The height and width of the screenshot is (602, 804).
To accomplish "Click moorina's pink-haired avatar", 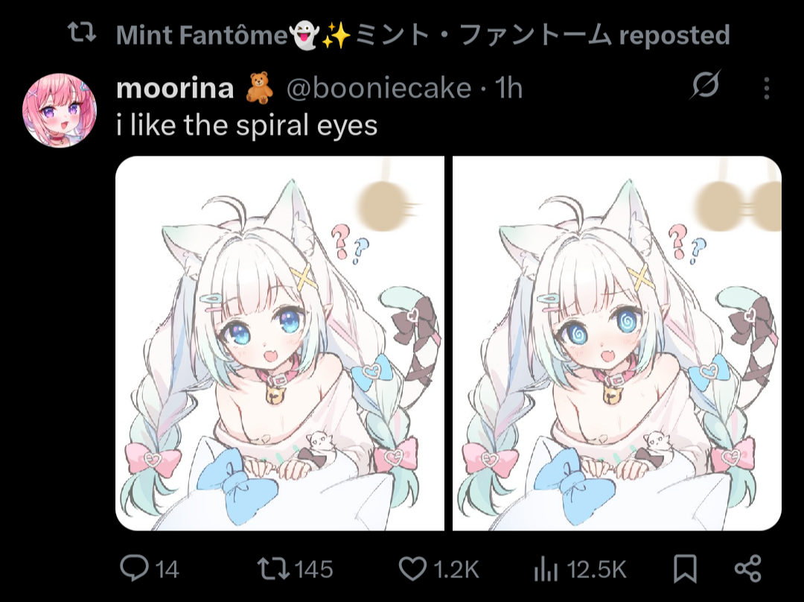I will [60, 110].
